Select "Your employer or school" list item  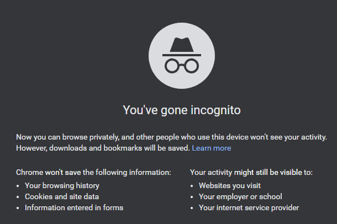[240, 196]
